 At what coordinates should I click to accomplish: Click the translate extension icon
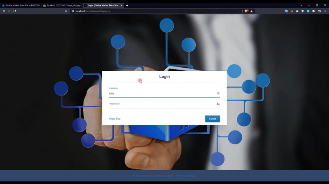286,11
